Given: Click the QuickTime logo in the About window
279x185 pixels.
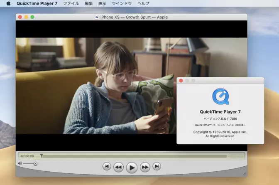Looking at the screenshot, I should (220, 96).
